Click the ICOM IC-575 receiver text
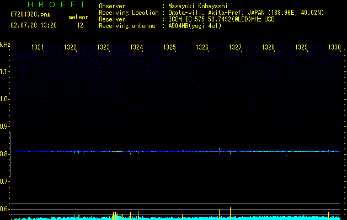The height and width of the screenshot is (220, 347). 221,19
